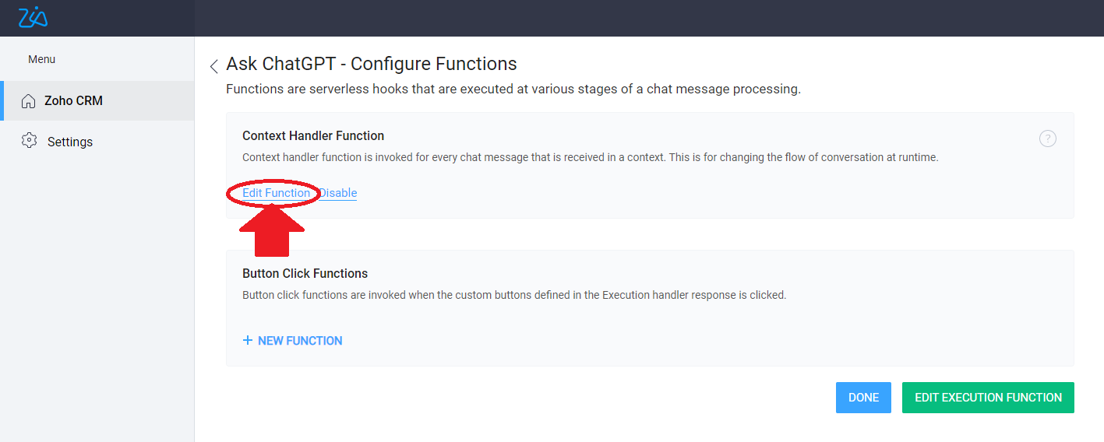Add a button click function via NEW FUNCTION
The height and width of the screenshot is (442, 1104).
300,341
